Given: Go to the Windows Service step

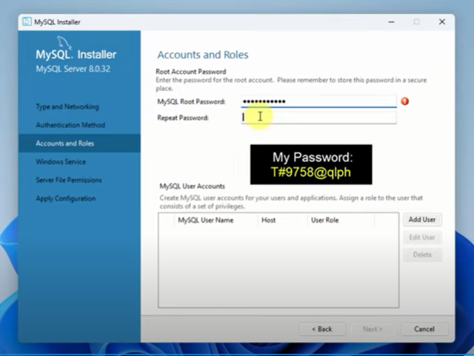Looking at the screenshot, I should coord(61,161).
